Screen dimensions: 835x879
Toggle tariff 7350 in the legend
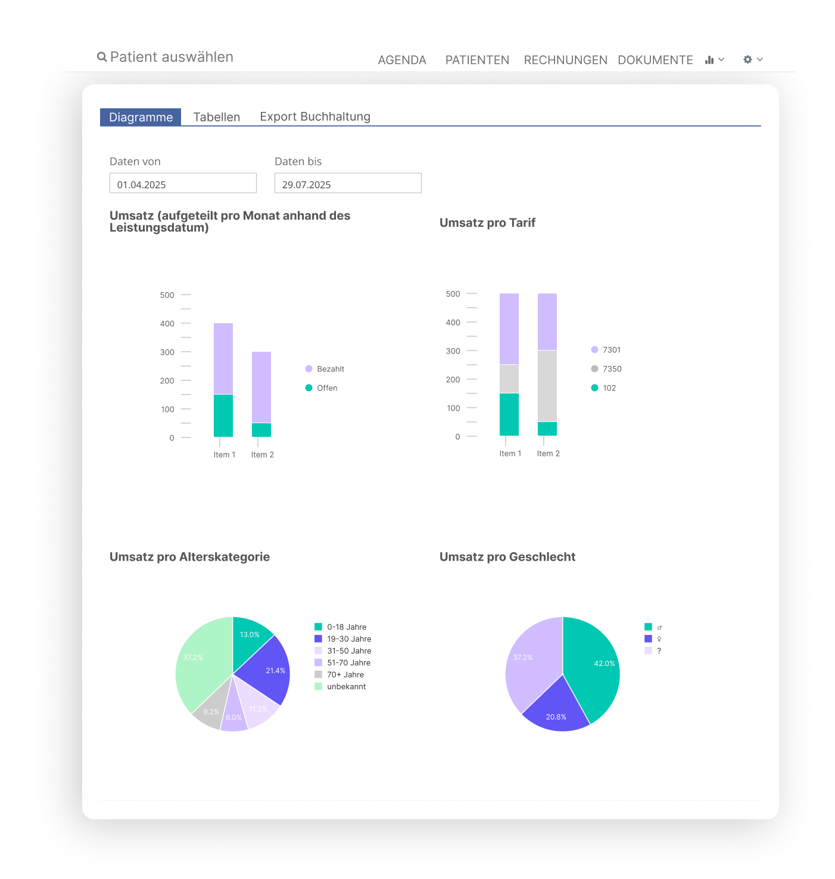point(606,369)
